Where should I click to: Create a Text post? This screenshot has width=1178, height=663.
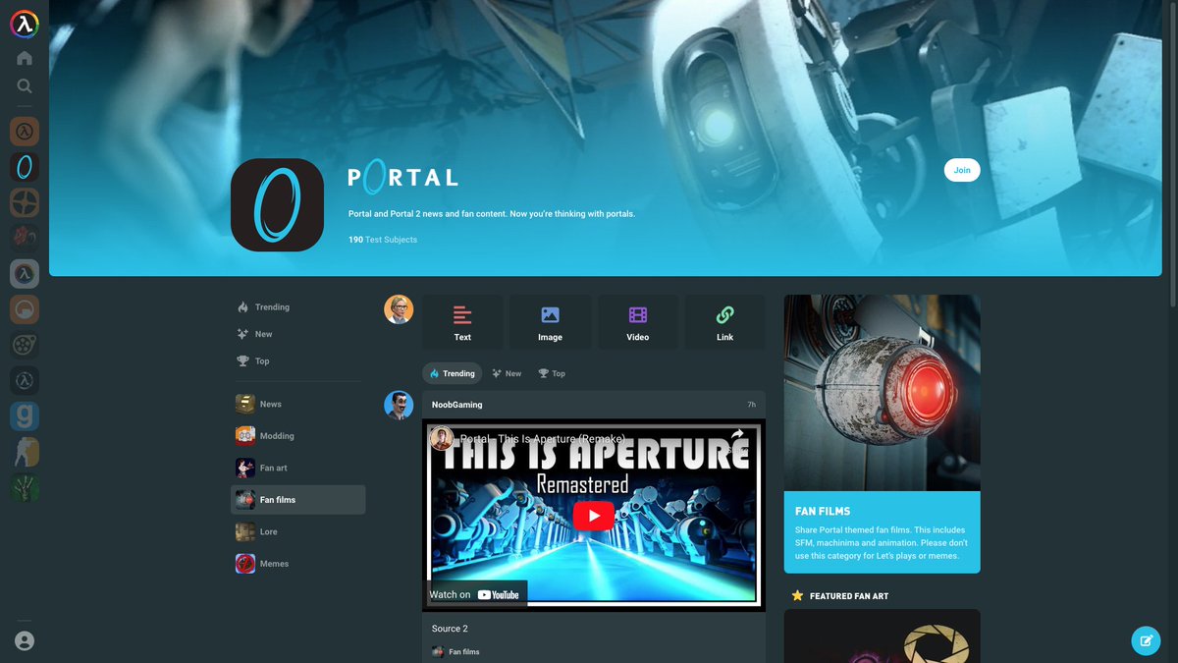click(x=462, y=322)
